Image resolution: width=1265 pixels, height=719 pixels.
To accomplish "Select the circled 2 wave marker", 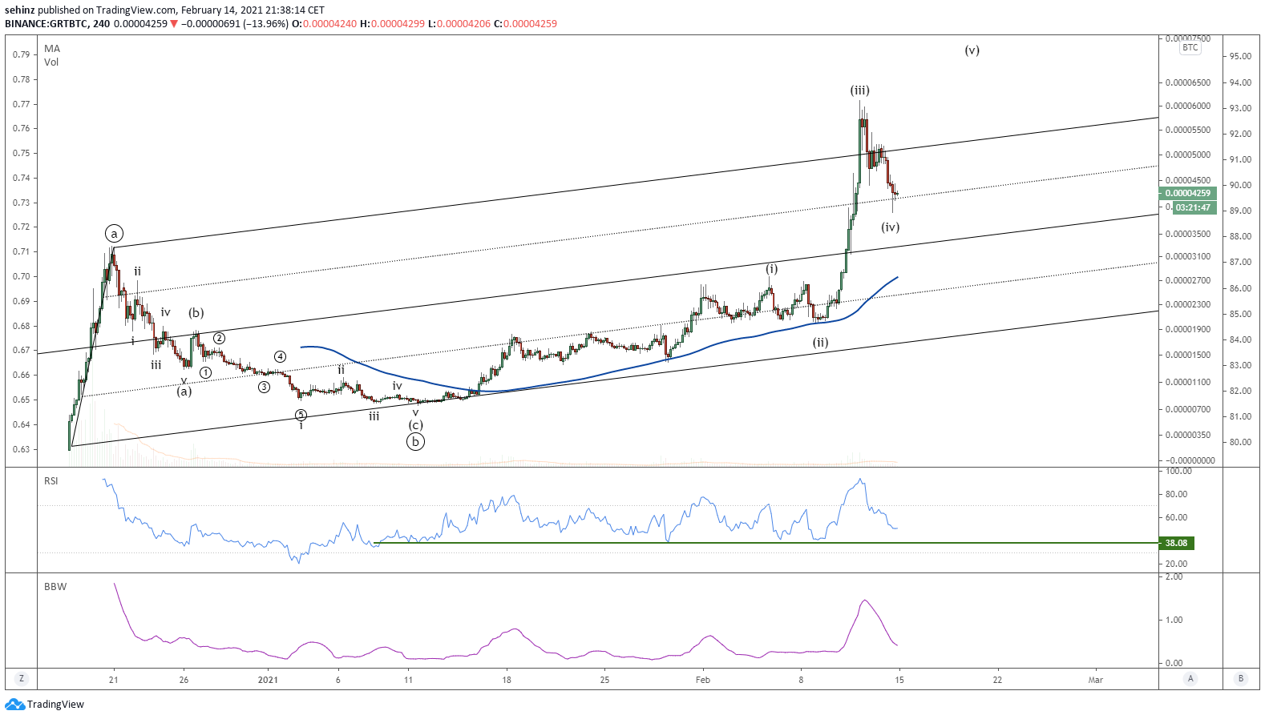I will coord(219,339).
